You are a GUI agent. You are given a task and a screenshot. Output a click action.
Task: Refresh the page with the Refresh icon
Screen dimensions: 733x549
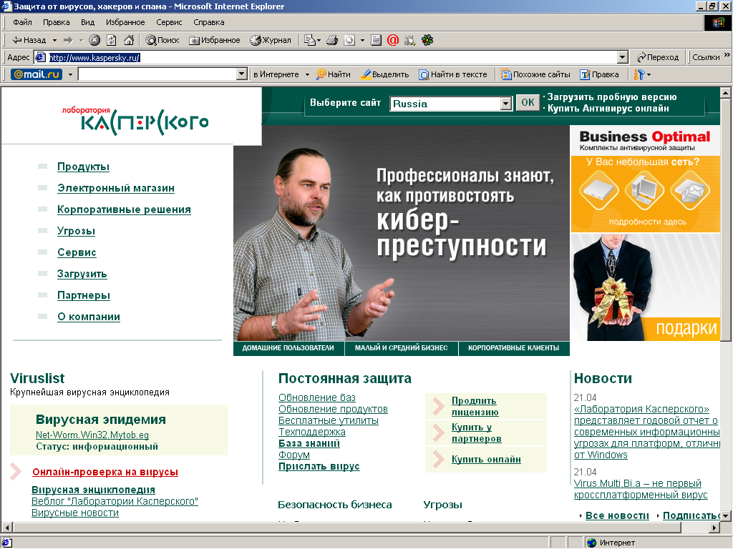click(111, 40)
